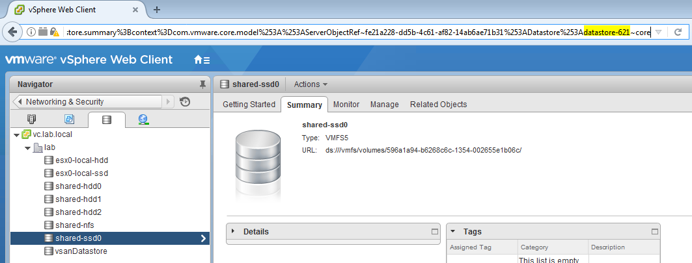This screenshot has height=263, width=692.
Task: Switch to Hosts and Clusters inventory view
Action: click(31, 119)
